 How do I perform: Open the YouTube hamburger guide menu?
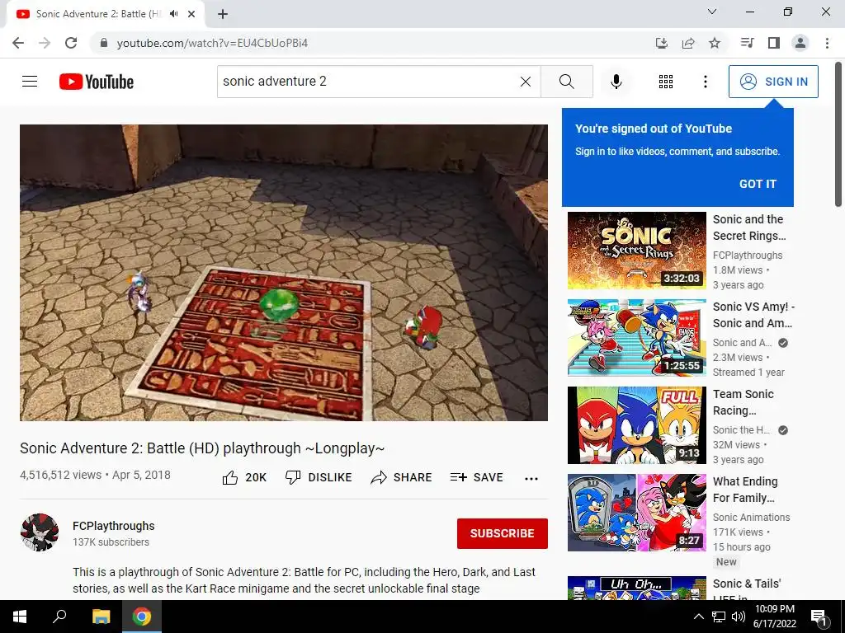pos(30,82)
